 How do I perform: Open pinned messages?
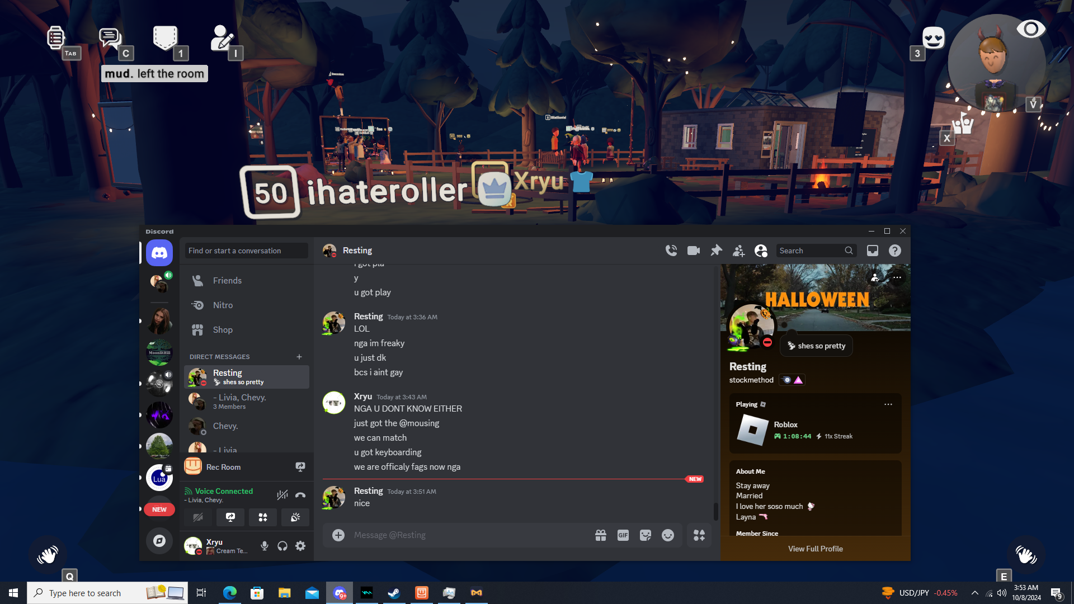click(x=716, y=251)
